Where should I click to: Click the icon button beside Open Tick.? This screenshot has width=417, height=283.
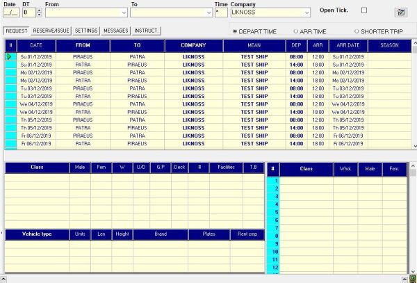400,12
